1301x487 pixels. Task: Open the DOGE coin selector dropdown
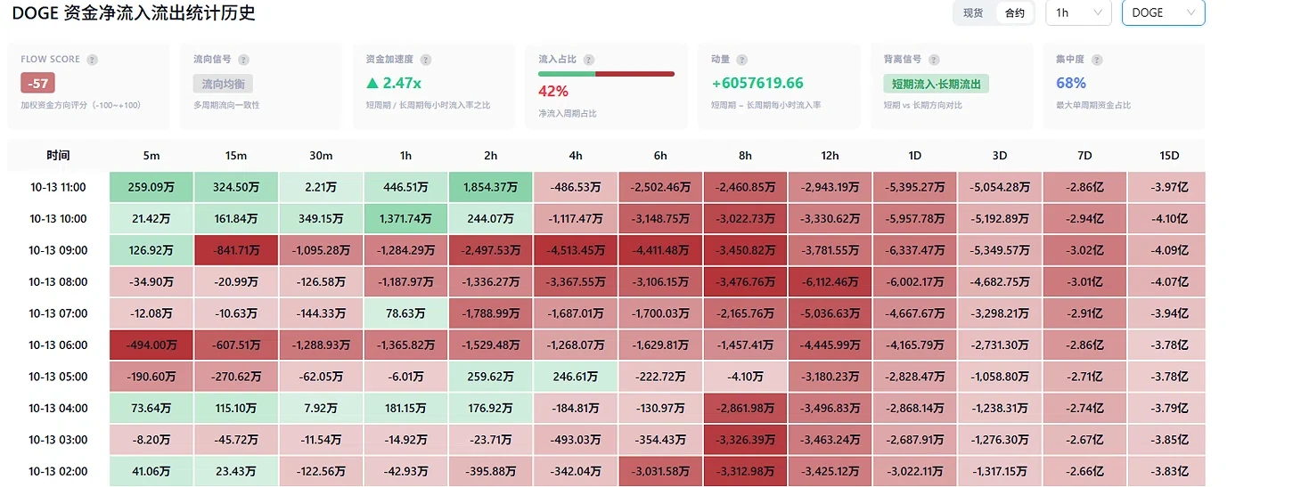1163,13
